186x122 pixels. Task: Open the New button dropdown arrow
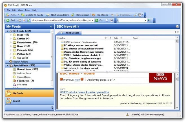tap(19, 15)
